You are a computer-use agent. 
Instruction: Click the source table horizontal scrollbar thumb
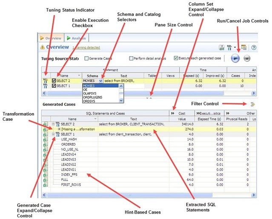pos(135,93)
